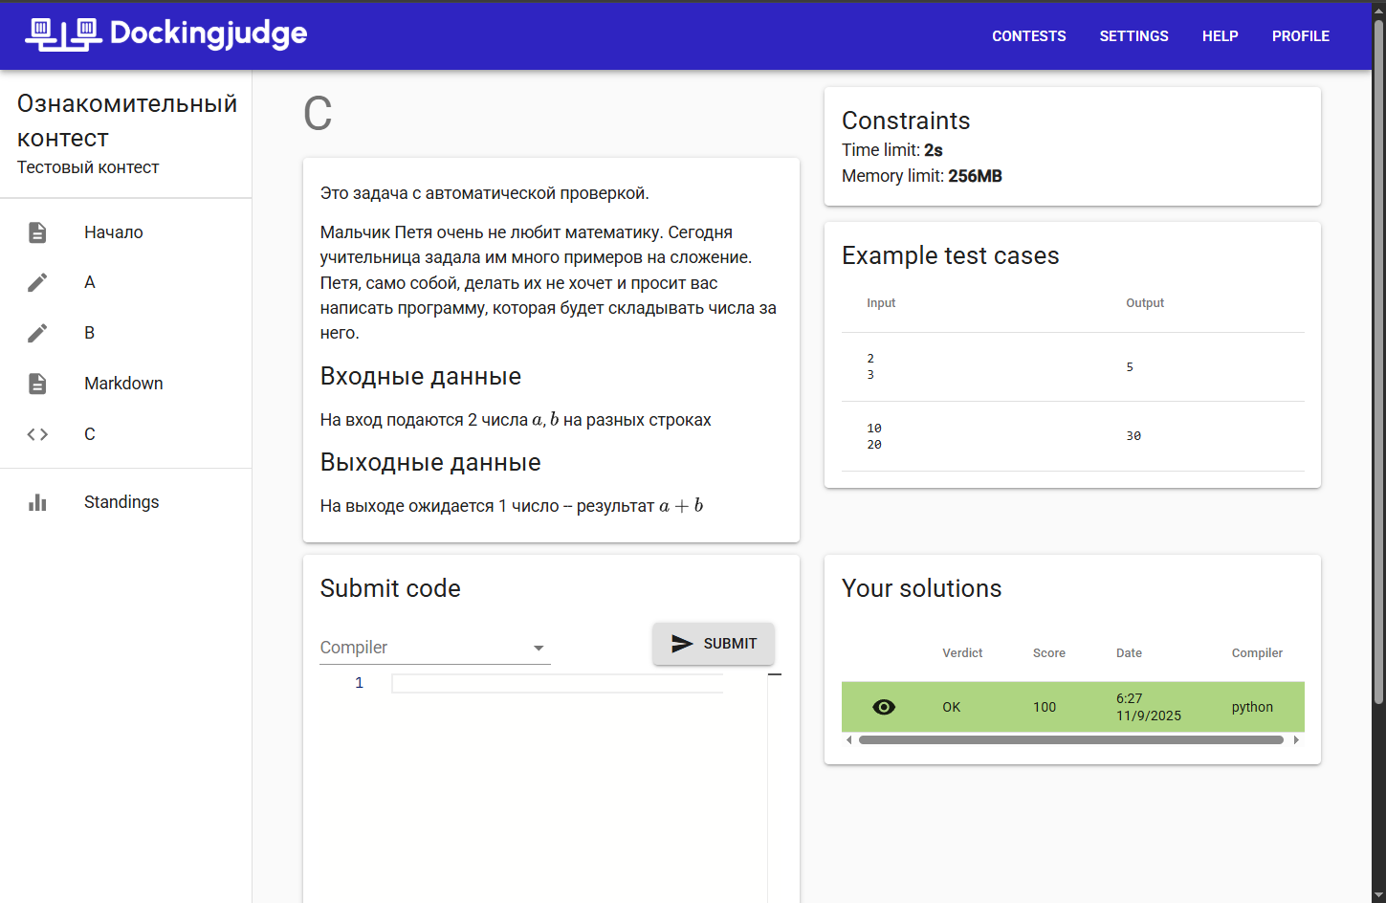This screenshot has height=903, width=1386.
Task: Click the bar chart Standings icon
Action: [37, 502]
